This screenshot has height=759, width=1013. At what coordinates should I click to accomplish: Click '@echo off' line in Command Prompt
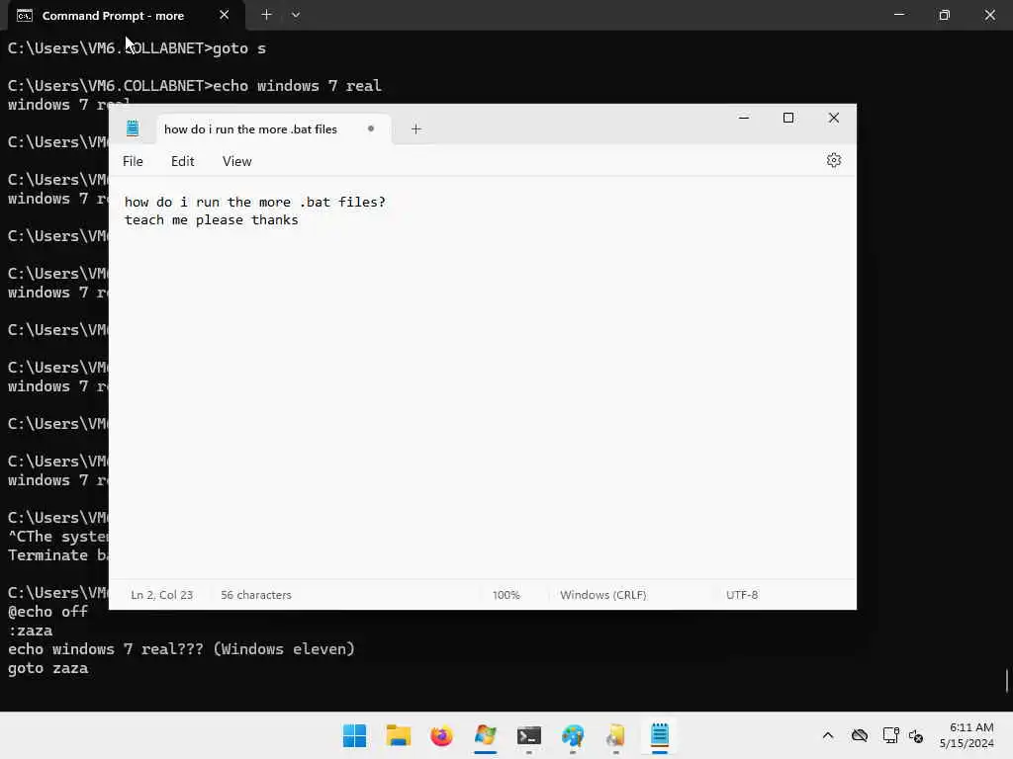[47, 611]
